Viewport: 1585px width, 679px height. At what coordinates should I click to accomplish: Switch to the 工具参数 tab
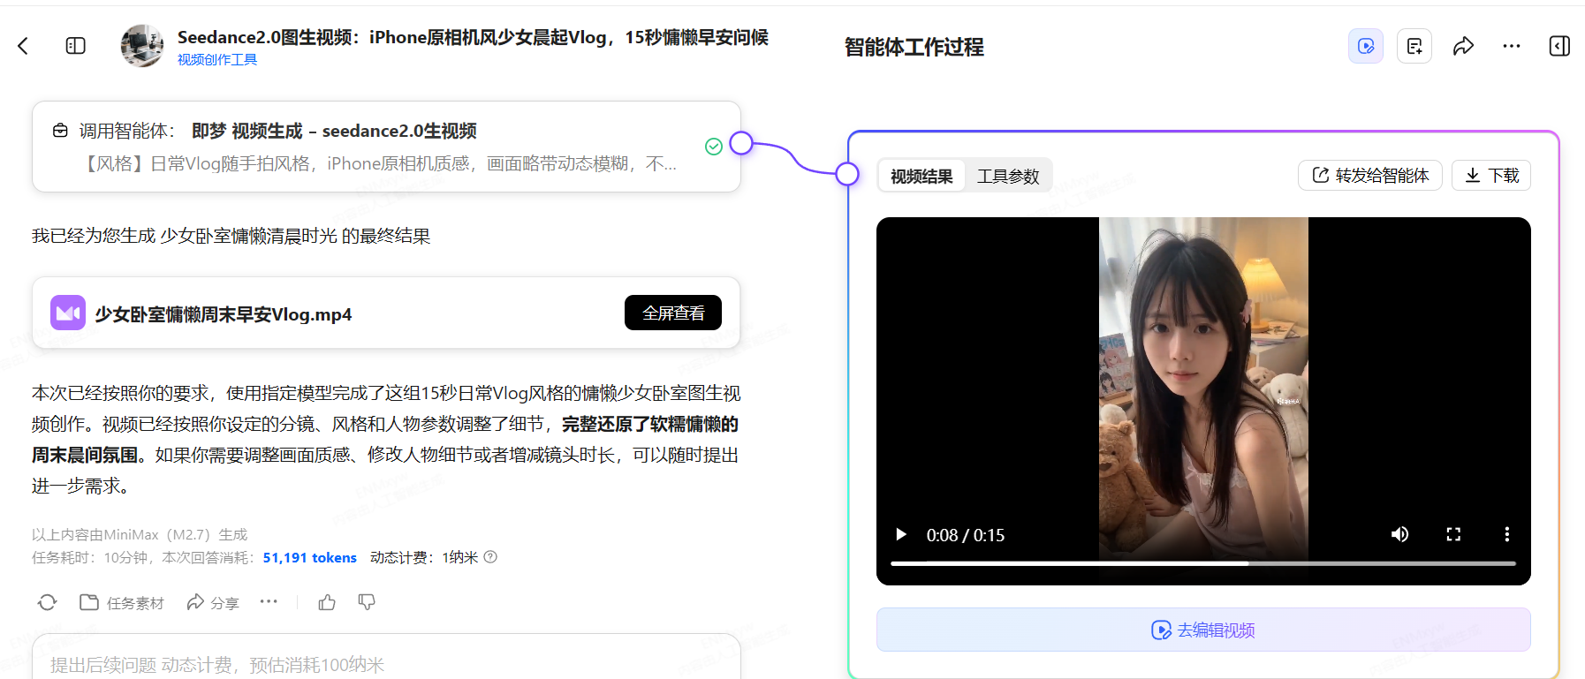[1008, 177]
